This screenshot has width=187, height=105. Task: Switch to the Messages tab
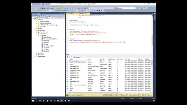(77, 57)
